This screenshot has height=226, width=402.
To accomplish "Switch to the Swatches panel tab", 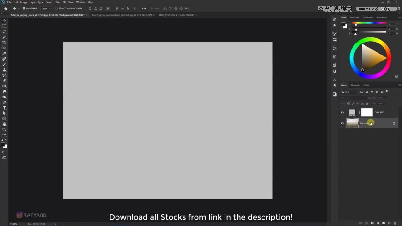I will [354, 17].
